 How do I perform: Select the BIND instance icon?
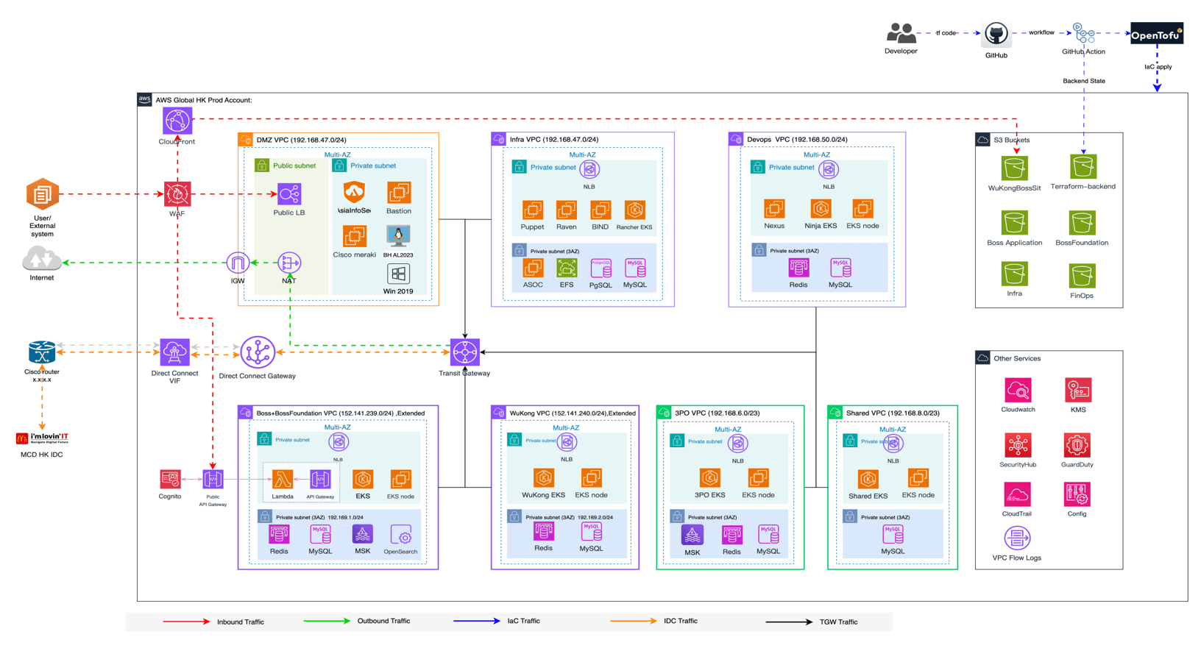(x=600, y=210)
